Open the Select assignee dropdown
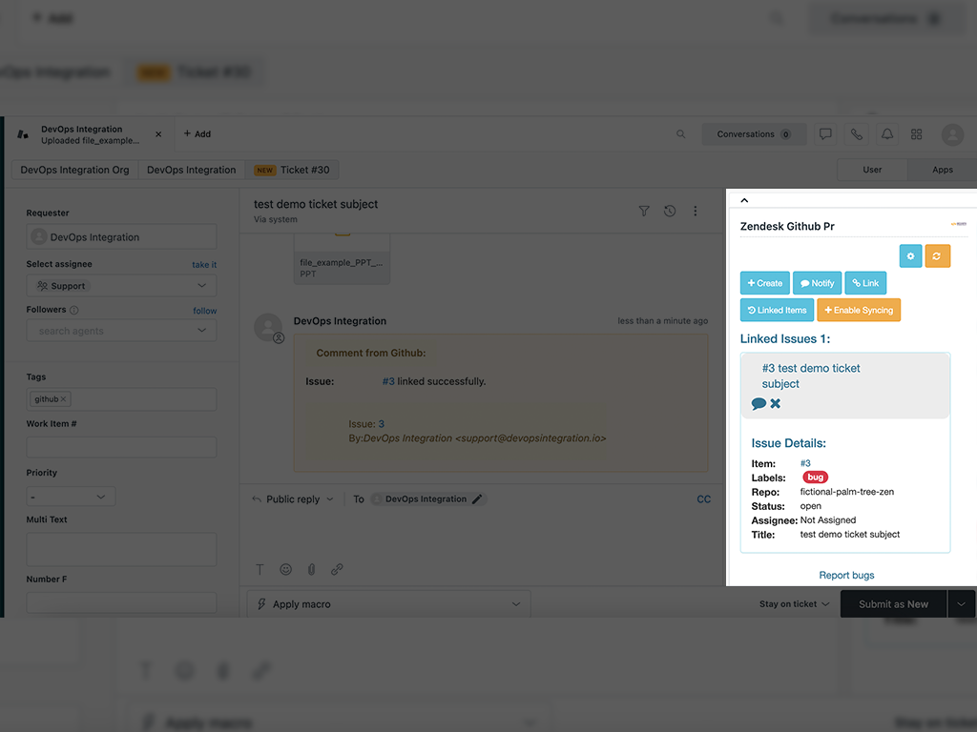977x732 pixels. (121, 284)
